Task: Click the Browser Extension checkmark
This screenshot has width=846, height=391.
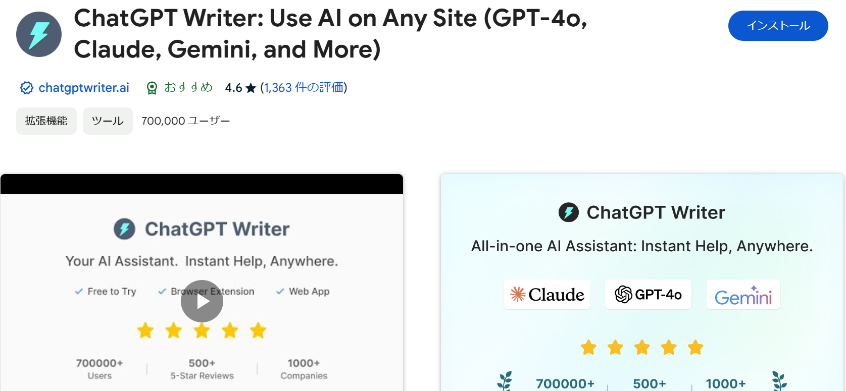Action: pos(162,291)
